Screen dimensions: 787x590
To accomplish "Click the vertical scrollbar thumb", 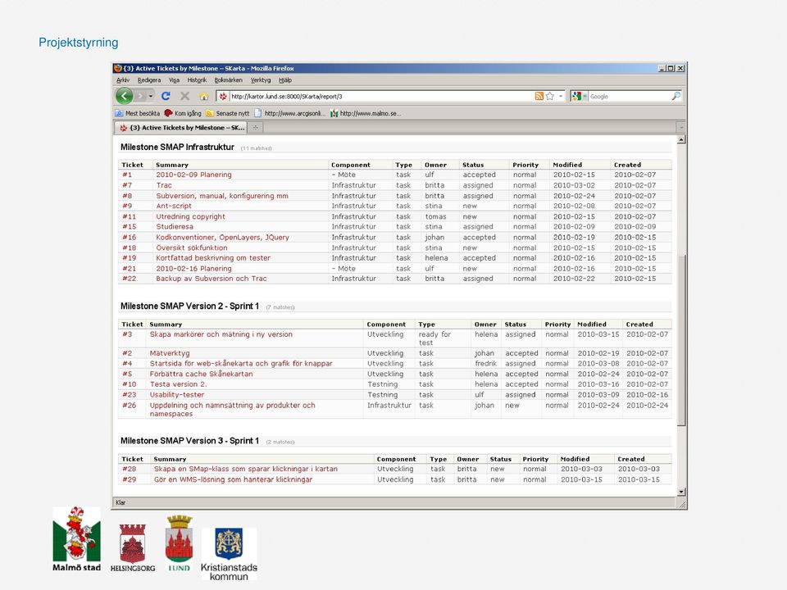I will 681,340.
